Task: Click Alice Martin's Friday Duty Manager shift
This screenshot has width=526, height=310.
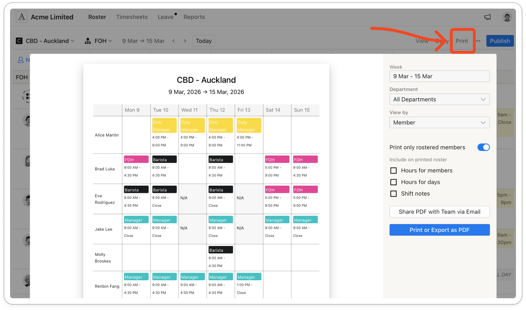Action: [x=249, y=133]
